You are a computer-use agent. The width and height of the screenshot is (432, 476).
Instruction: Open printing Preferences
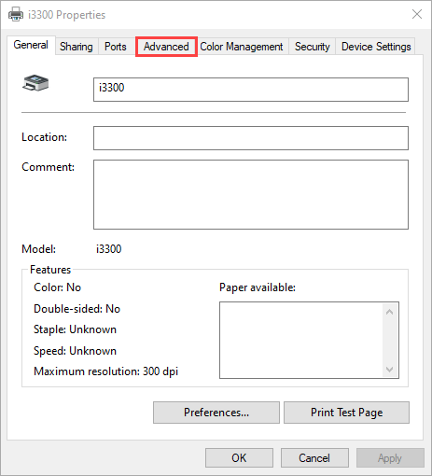pyautogui.click(x=216, y=413)
